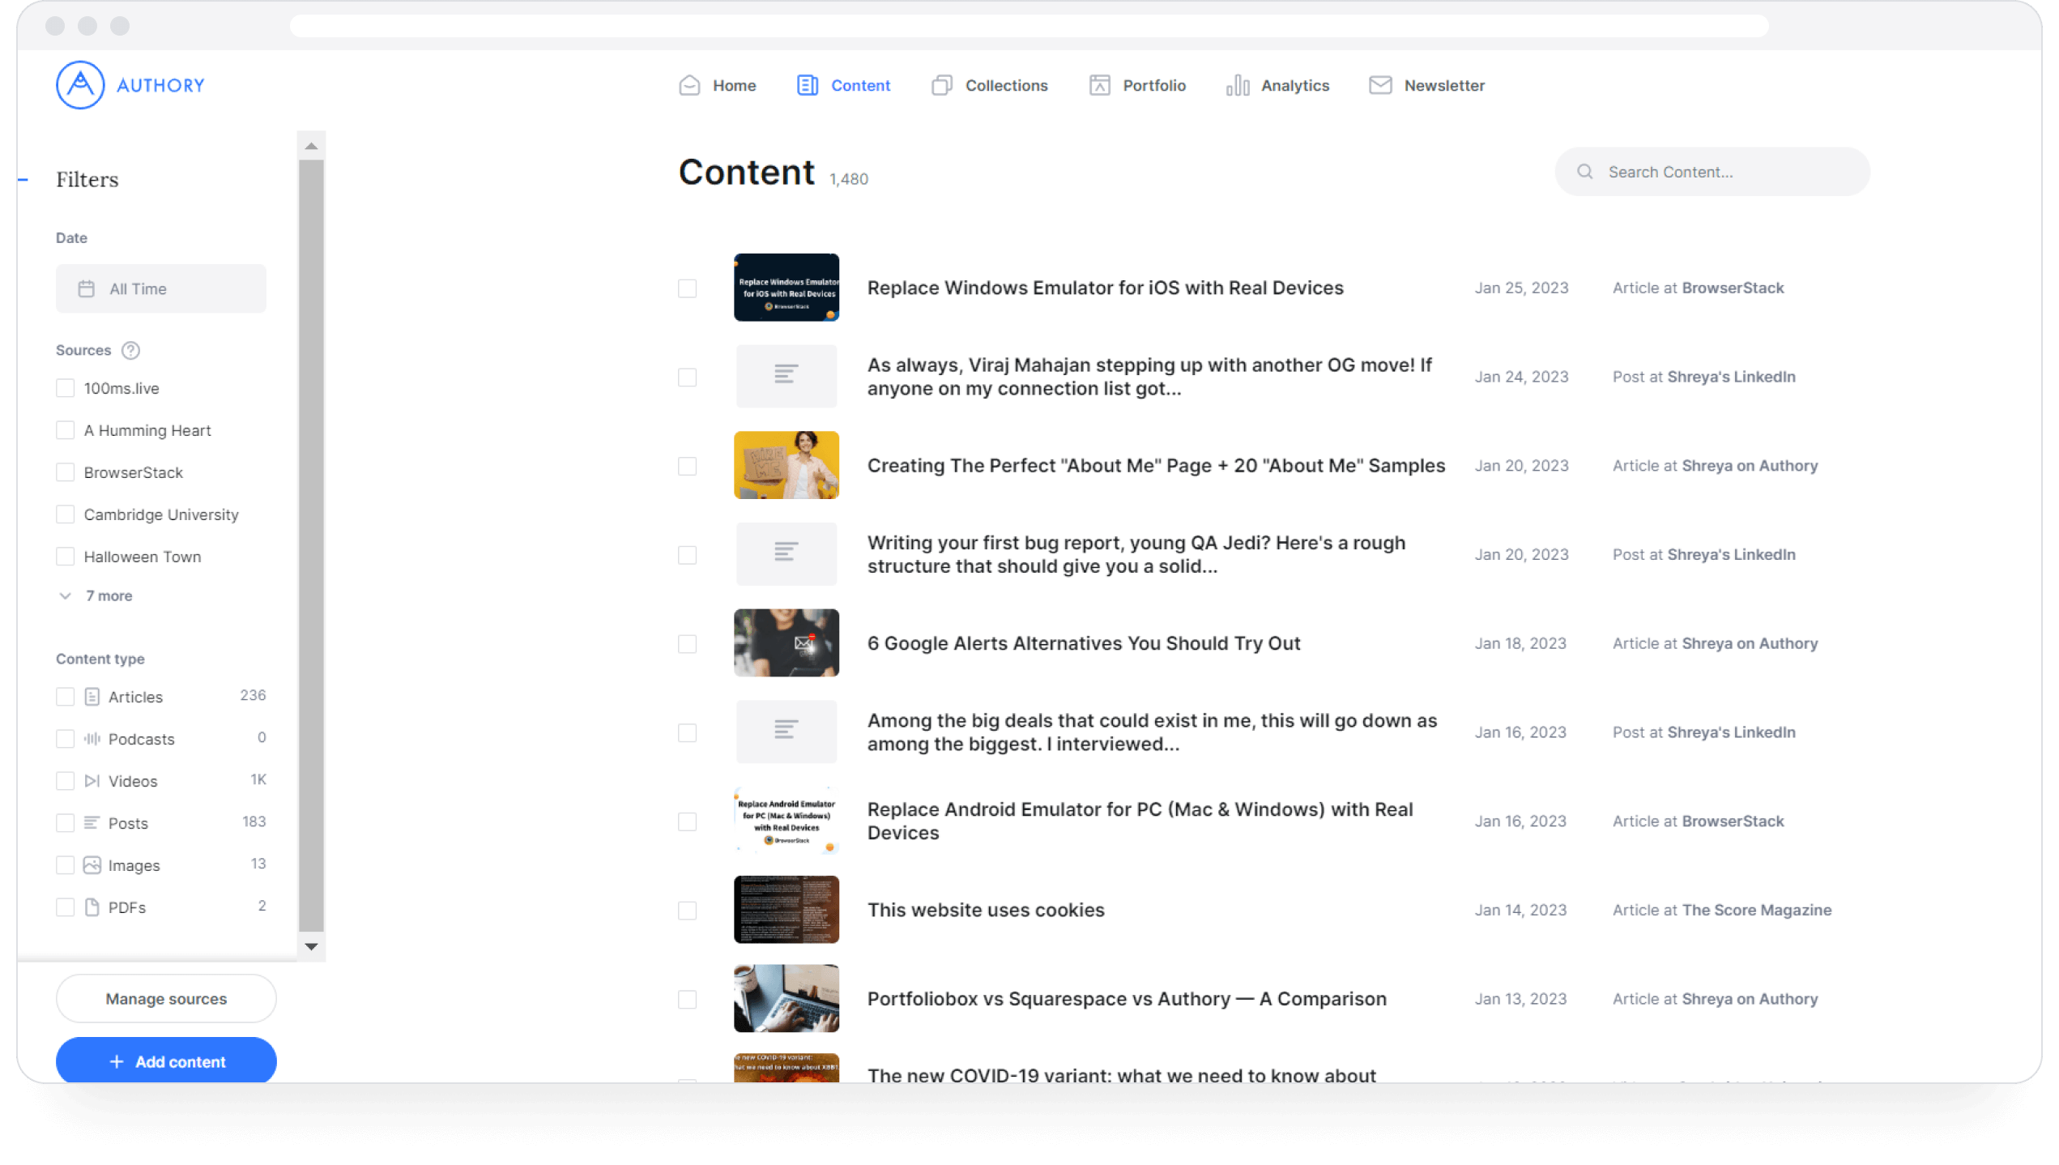Click the About Me article thumbnail
The height and width of the screenshot is (1165, 2059).
pos(786,465)
